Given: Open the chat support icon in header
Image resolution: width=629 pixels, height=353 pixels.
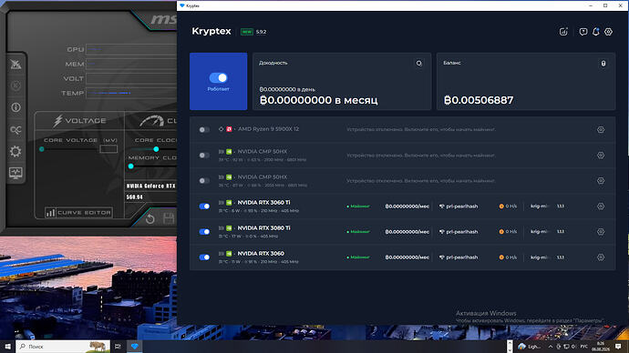Looking at the screenshot, I should (x=583, y=32).
